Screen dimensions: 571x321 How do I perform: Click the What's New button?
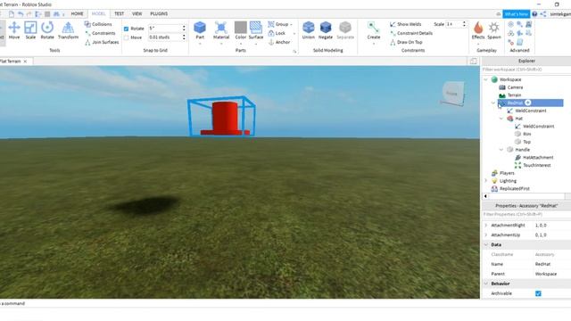[517, 14]
